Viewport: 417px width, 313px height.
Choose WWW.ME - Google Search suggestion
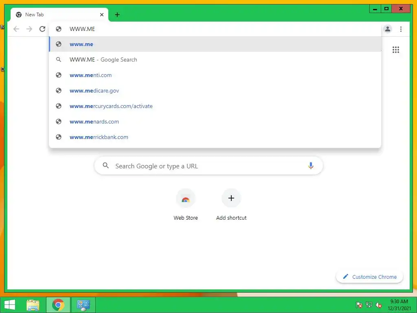[215, 60]
